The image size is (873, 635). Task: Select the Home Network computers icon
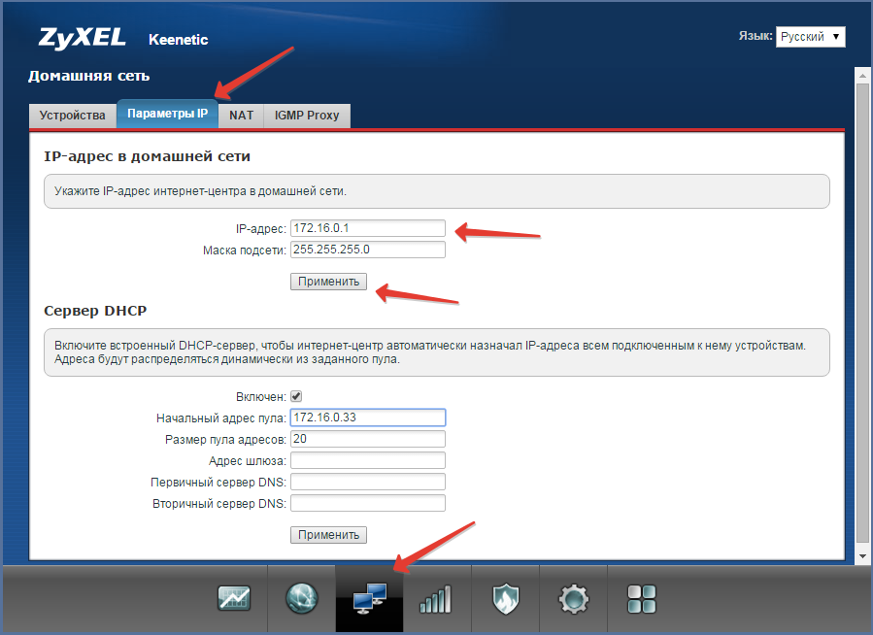tap(369, 599)
